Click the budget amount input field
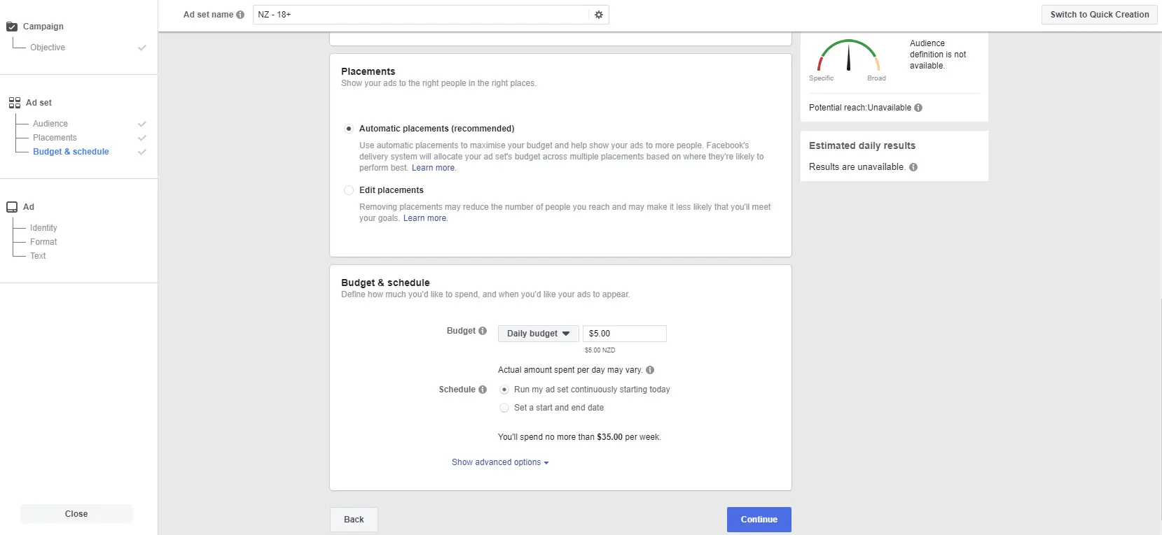 point(624,334)
